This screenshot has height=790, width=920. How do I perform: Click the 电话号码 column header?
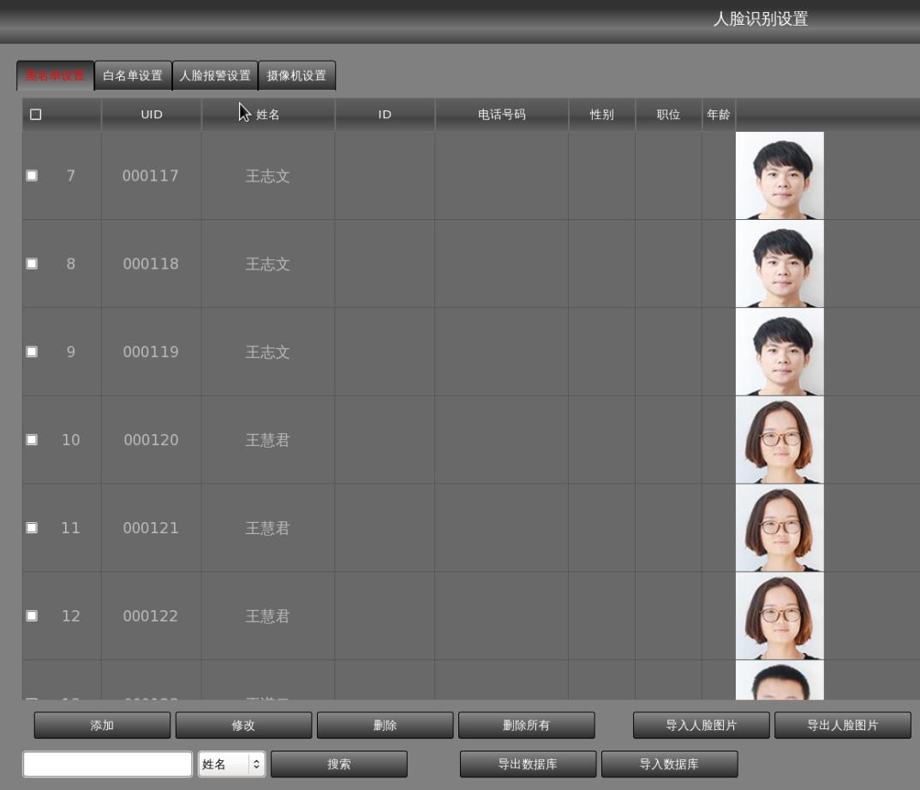point(501,116)
